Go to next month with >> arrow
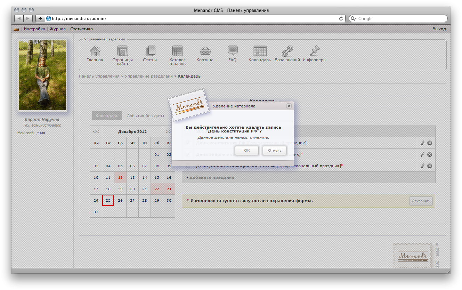 [169, 132]
